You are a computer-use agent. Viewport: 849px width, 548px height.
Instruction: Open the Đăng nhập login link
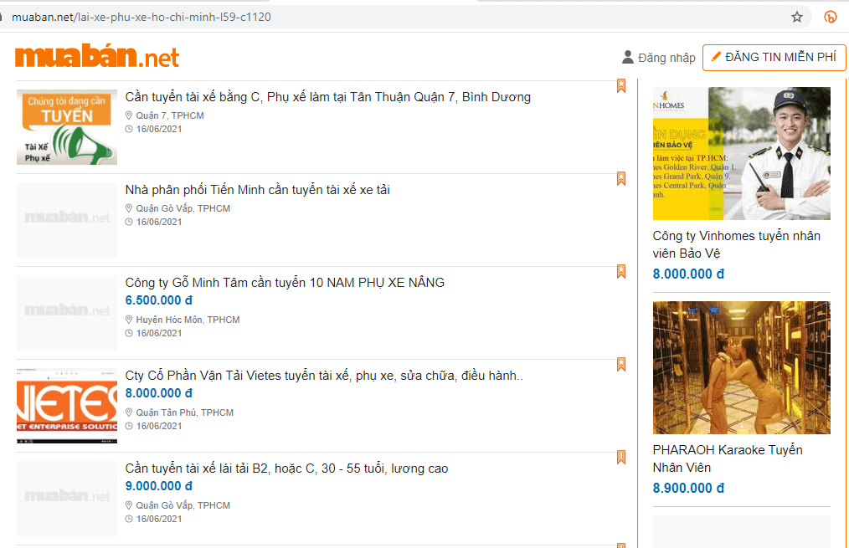(666, 58)
